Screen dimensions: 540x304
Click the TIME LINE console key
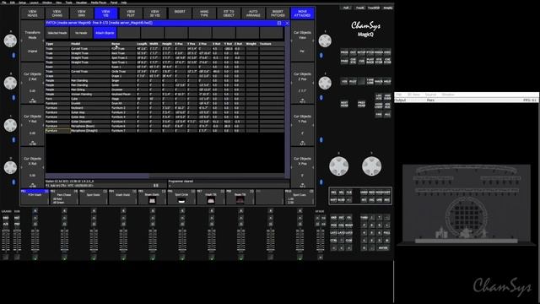coord(370,81)
